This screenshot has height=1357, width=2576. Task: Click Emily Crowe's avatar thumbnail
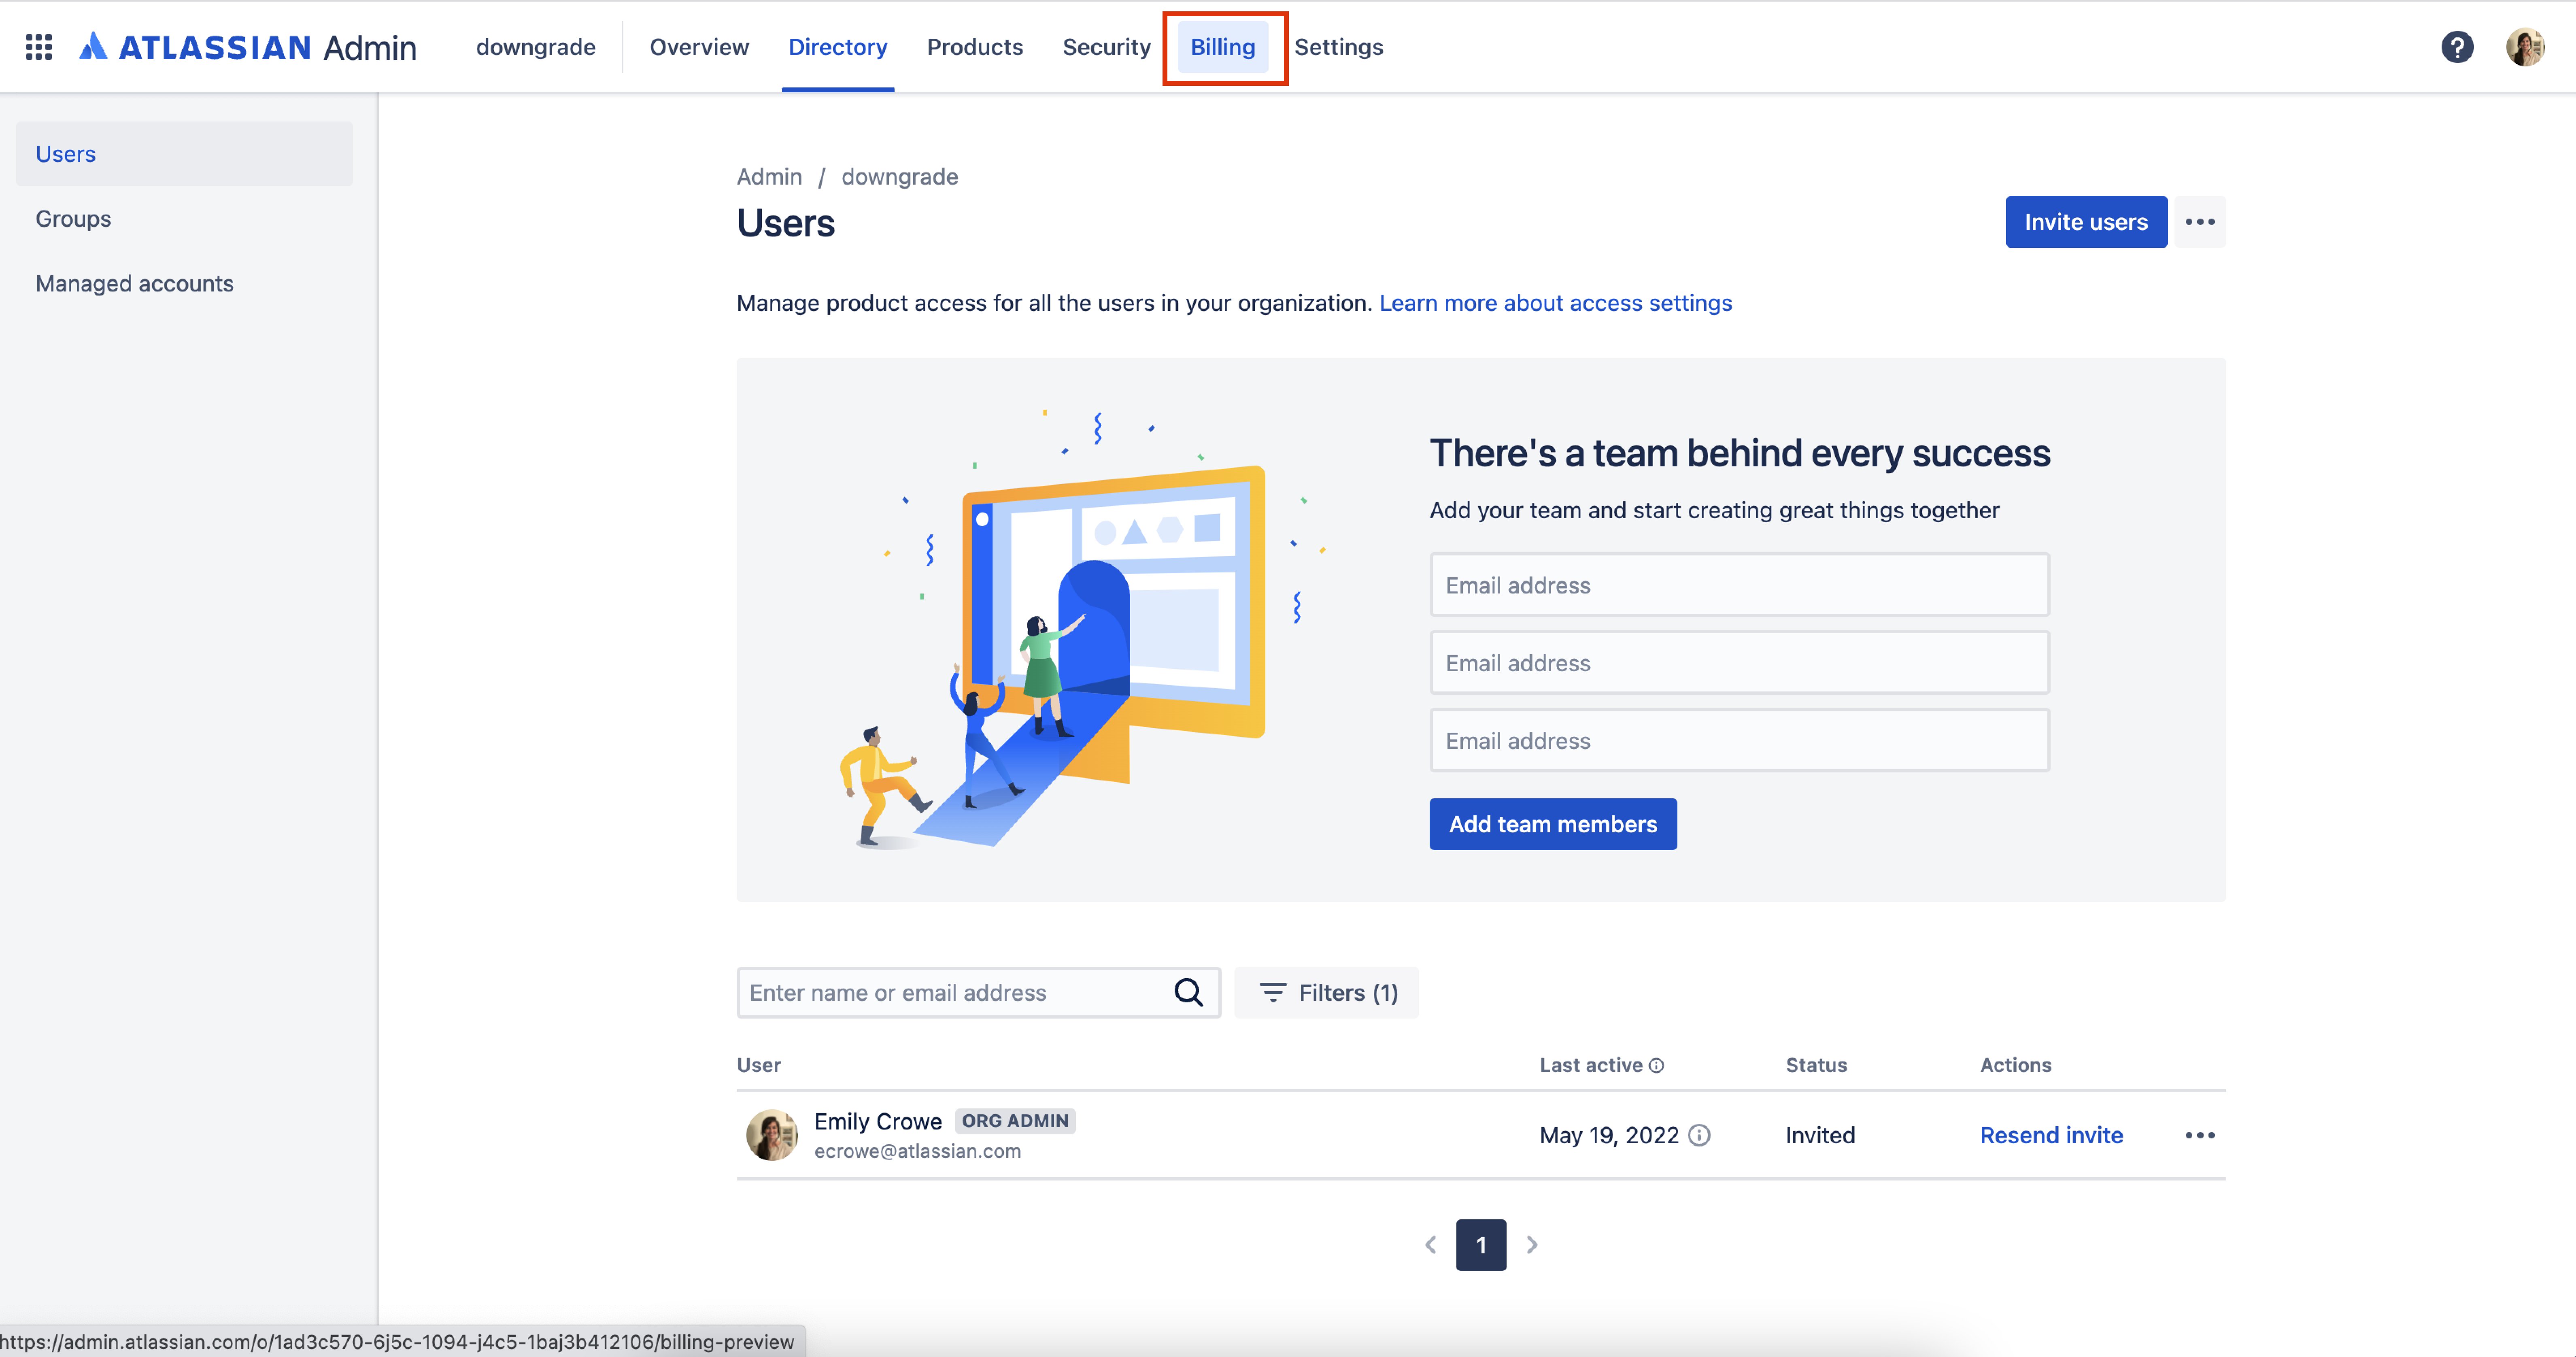772,1135
